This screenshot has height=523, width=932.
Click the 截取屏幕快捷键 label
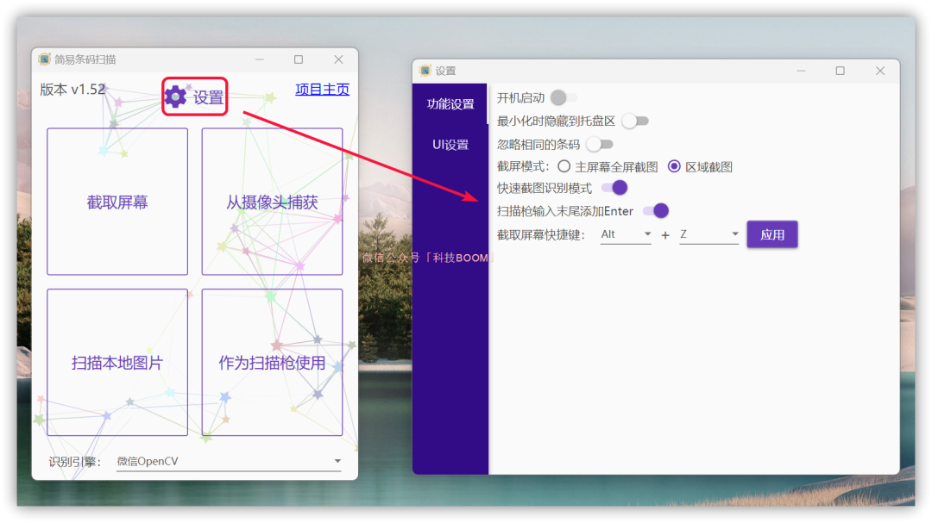click(541, 235)
